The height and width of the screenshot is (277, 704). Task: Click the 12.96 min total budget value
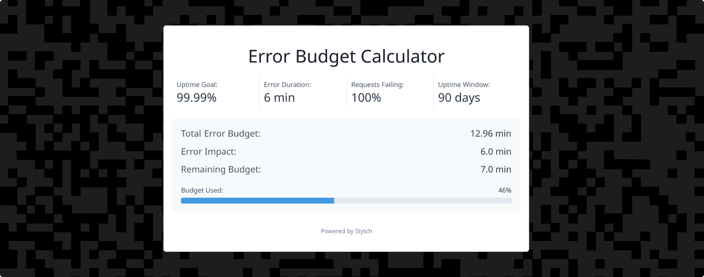click(490, 133)
